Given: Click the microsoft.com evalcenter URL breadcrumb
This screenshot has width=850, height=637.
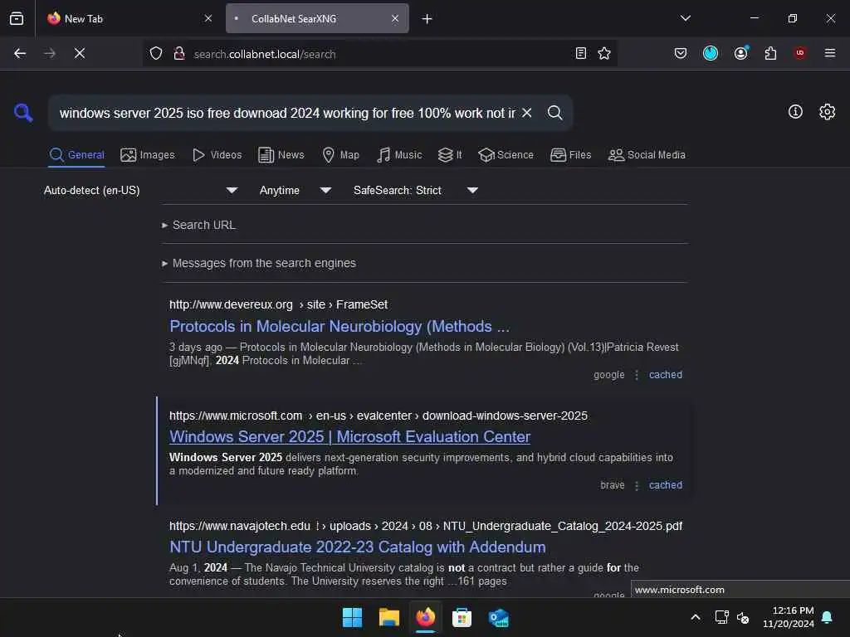Looking at the screenshot, I should [x=378, y=416].
